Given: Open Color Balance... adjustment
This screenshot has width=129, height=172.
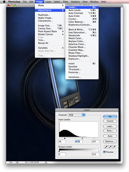Looking at the screenshot, I should point(82,22).
